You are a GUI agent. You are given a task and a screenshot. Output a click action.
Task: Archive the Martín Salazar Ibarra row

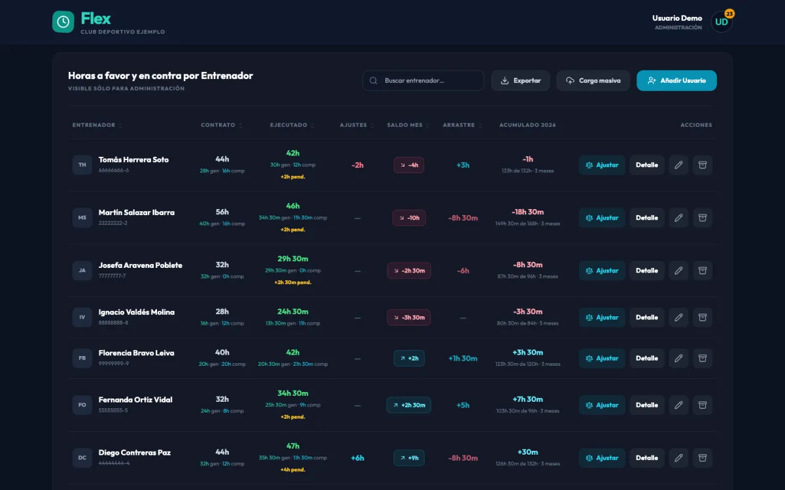click(x=703, y=218)
